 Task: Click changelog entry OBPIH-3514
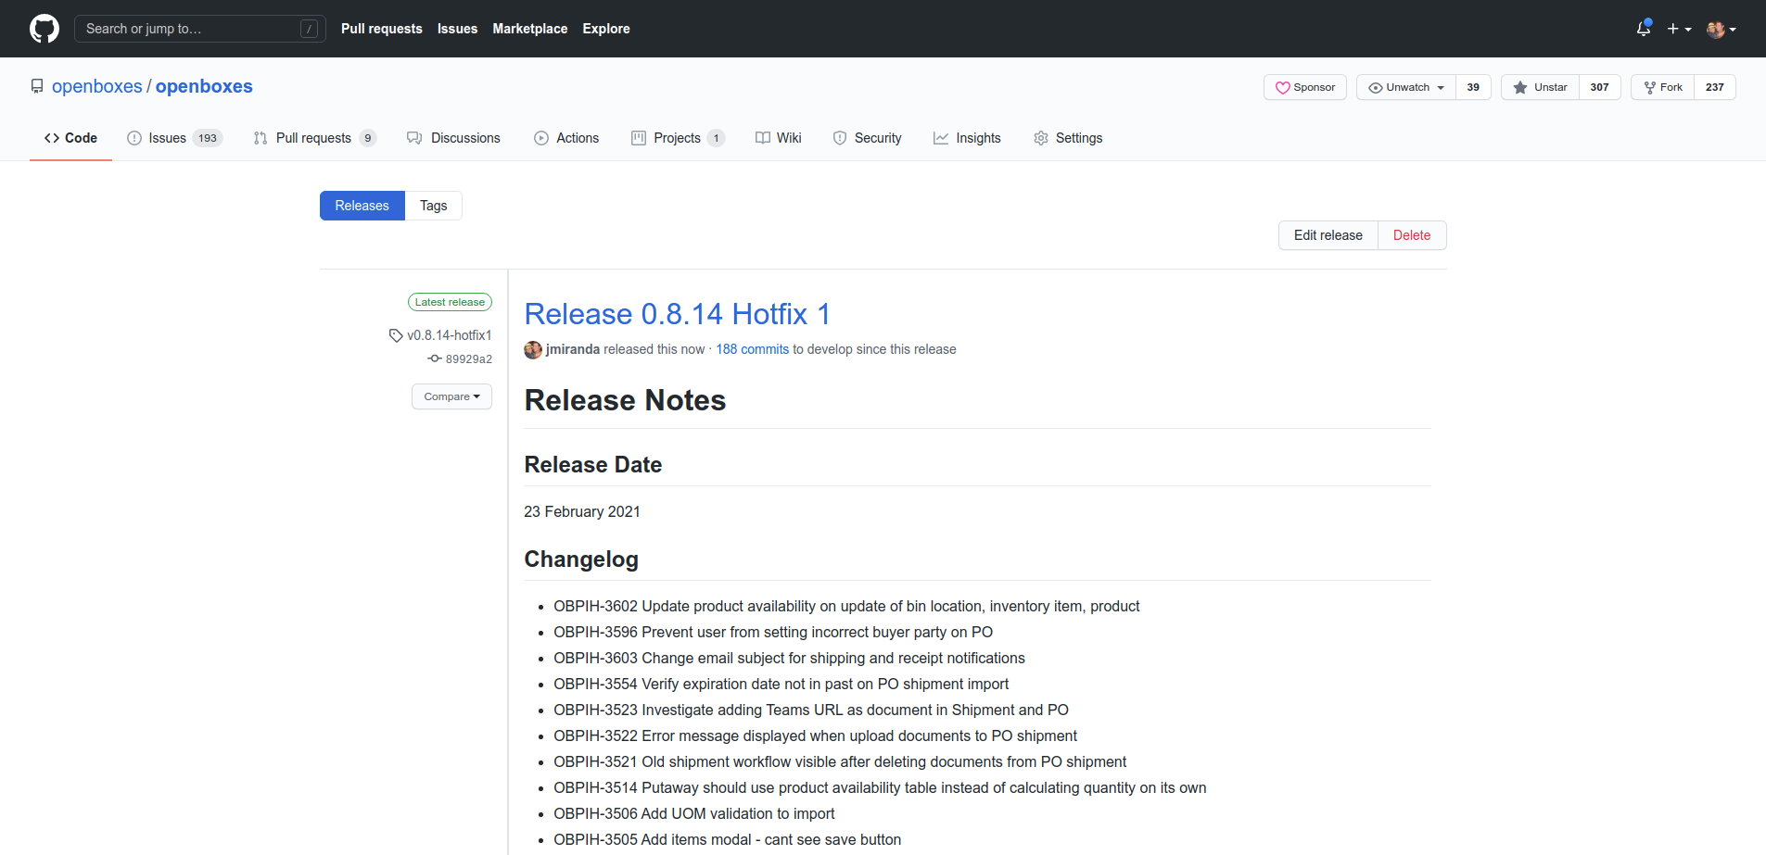click(x=880, y=787)
